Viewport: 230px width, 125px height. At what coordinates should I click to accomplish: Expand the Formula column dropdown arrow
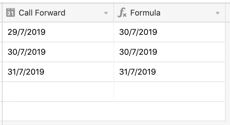coord(218,13)
